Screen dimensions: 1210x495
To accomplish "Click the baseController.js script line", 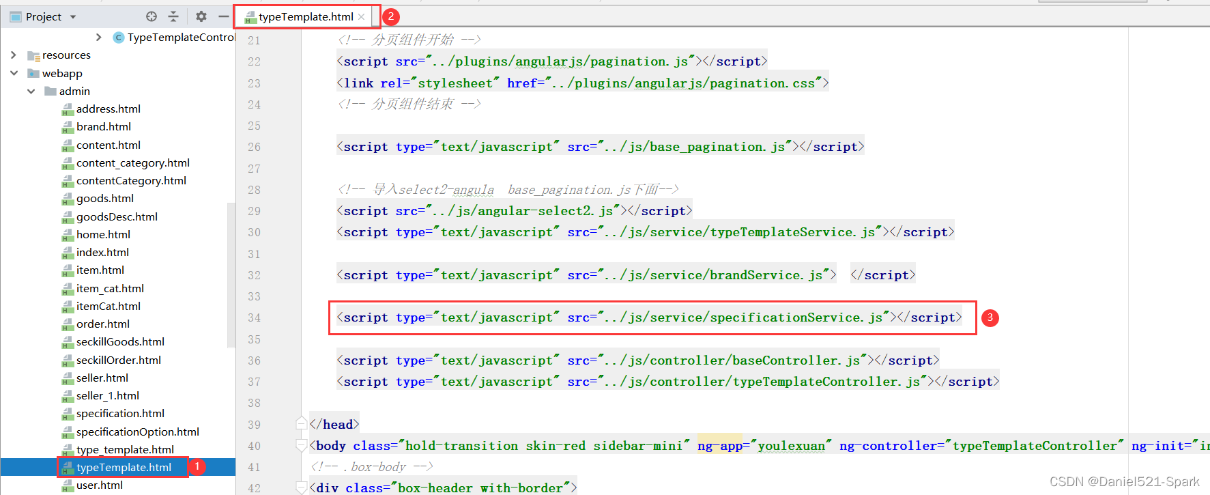I will 637,360.
